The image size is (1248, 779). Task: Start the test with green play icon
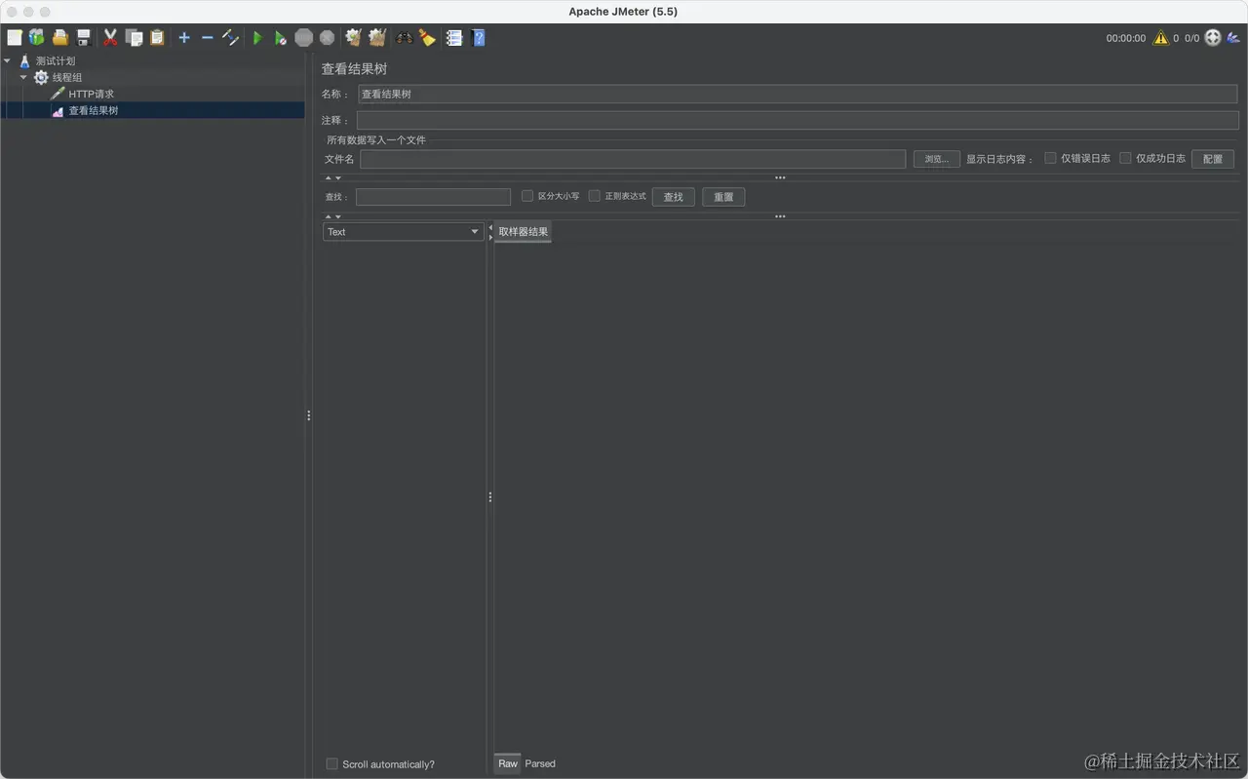(x=257, y=38)
